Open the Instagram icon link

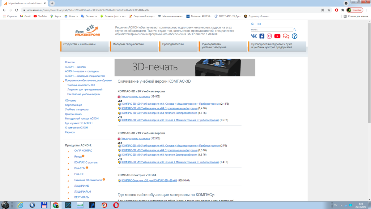pos(269,36)
